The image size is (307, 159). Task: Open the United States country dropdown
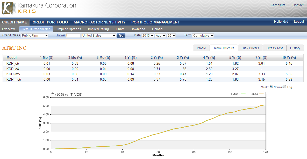click(x=99, y=36)
